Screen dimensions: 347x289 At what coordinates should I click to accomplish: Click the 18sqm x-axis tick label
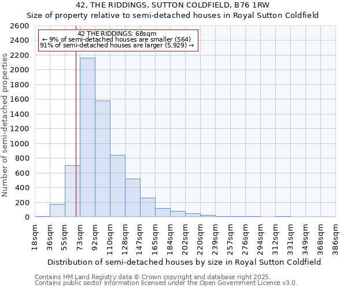pos(35,236)
